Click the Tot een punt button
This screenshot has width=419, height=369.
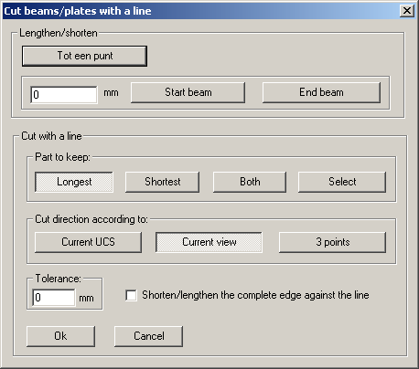pos(84,56)
